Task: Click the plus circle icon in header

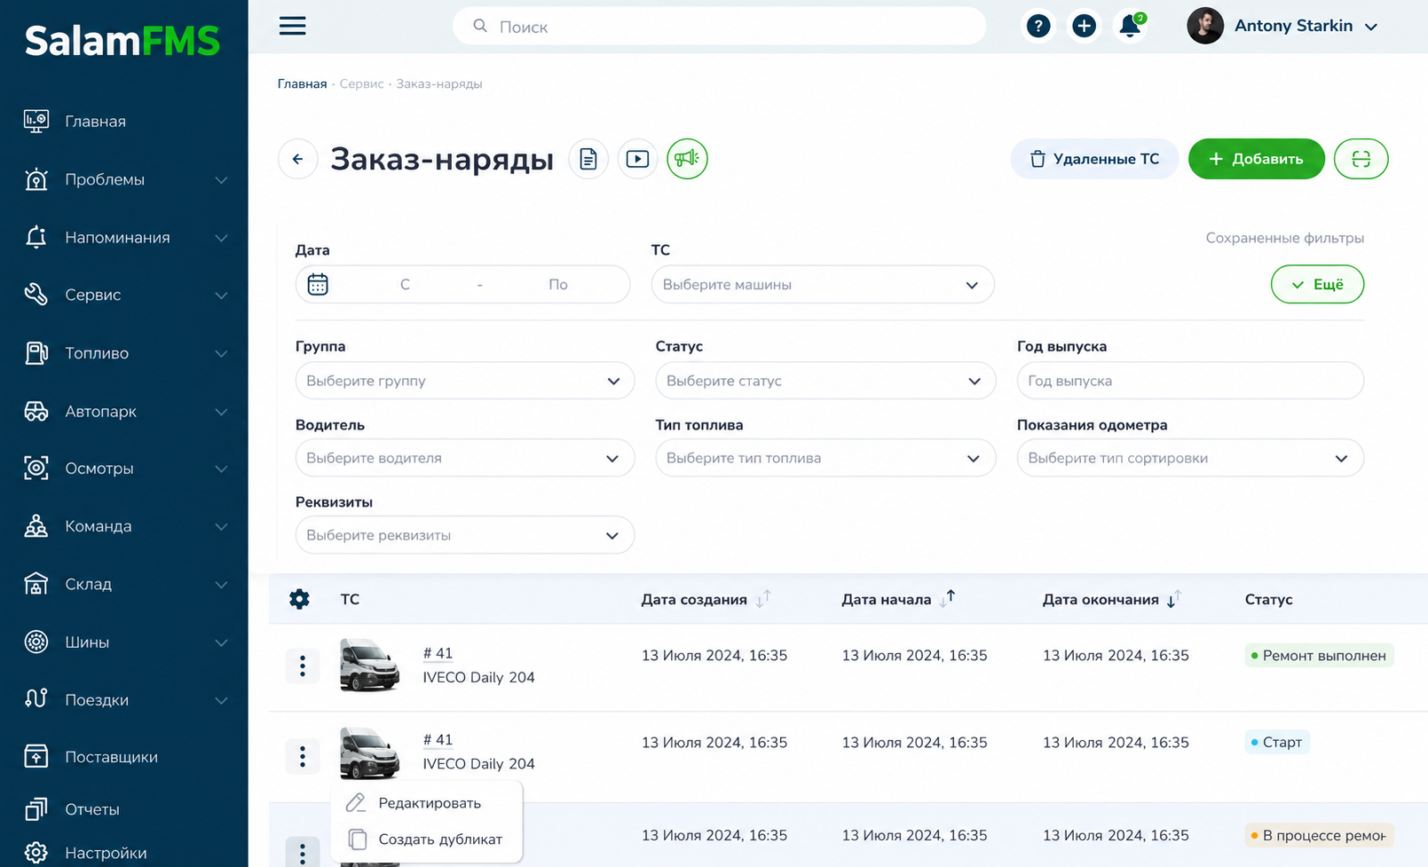Action: (1084, 26)
